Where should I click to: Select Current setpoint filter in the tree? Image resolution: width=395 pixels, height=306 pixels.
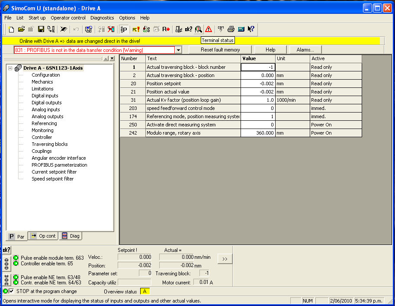tap(54, 172)
